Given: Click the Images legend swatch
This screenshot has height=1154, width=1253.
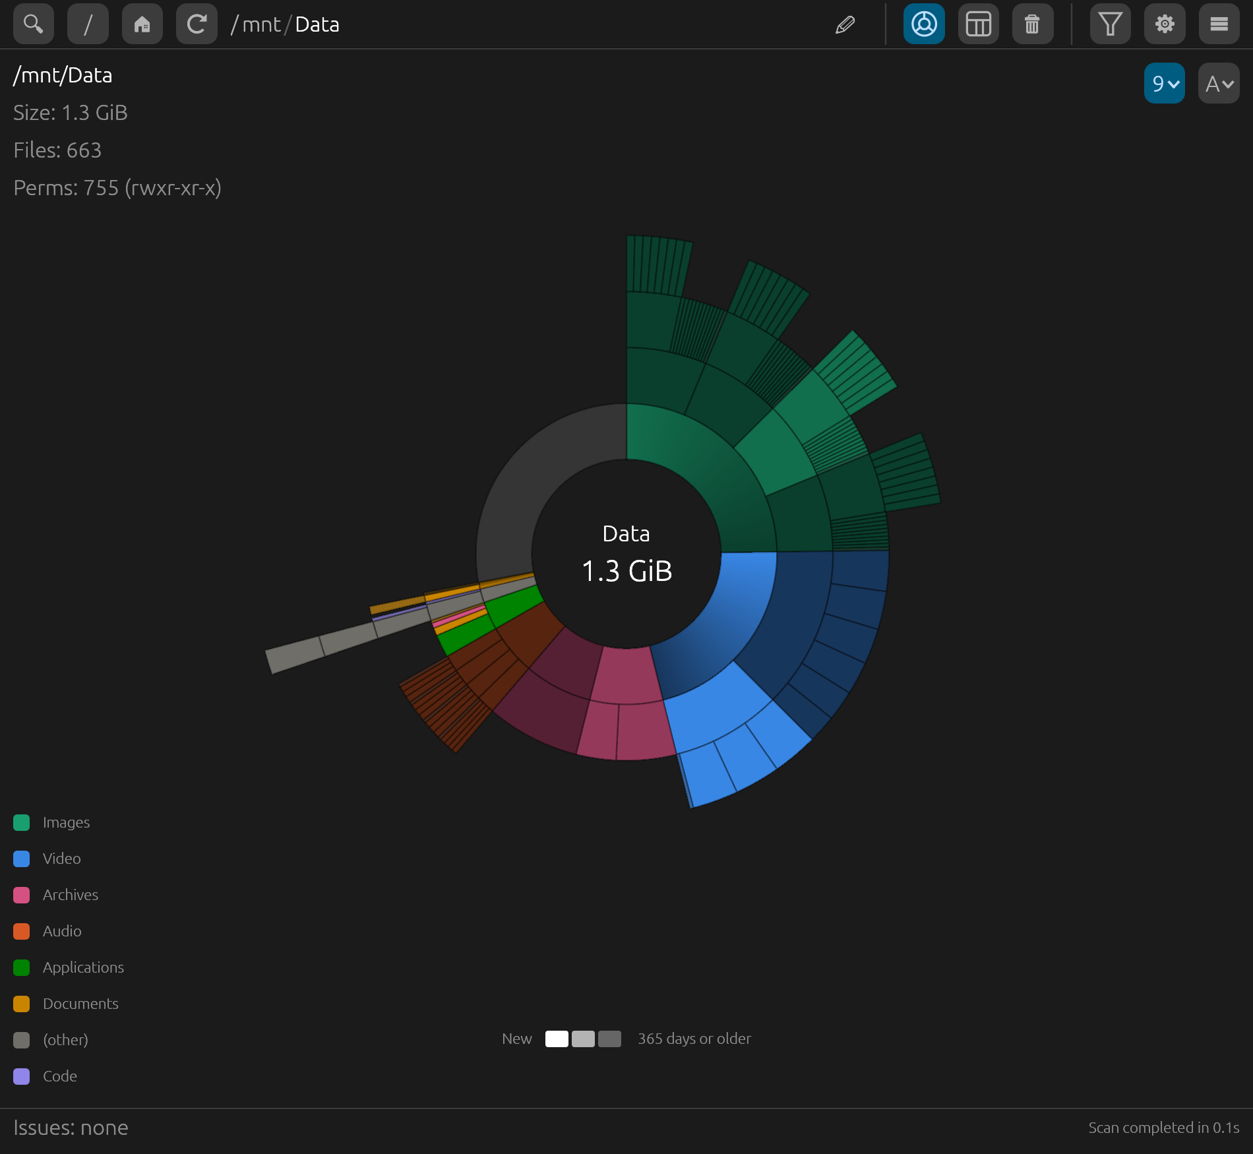Looking at the screenshot, I should tap(22, 822).
